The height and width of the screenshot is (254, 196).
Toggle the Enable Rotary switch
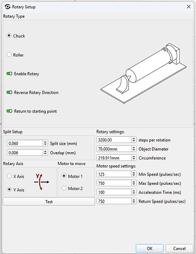[9, 74]
